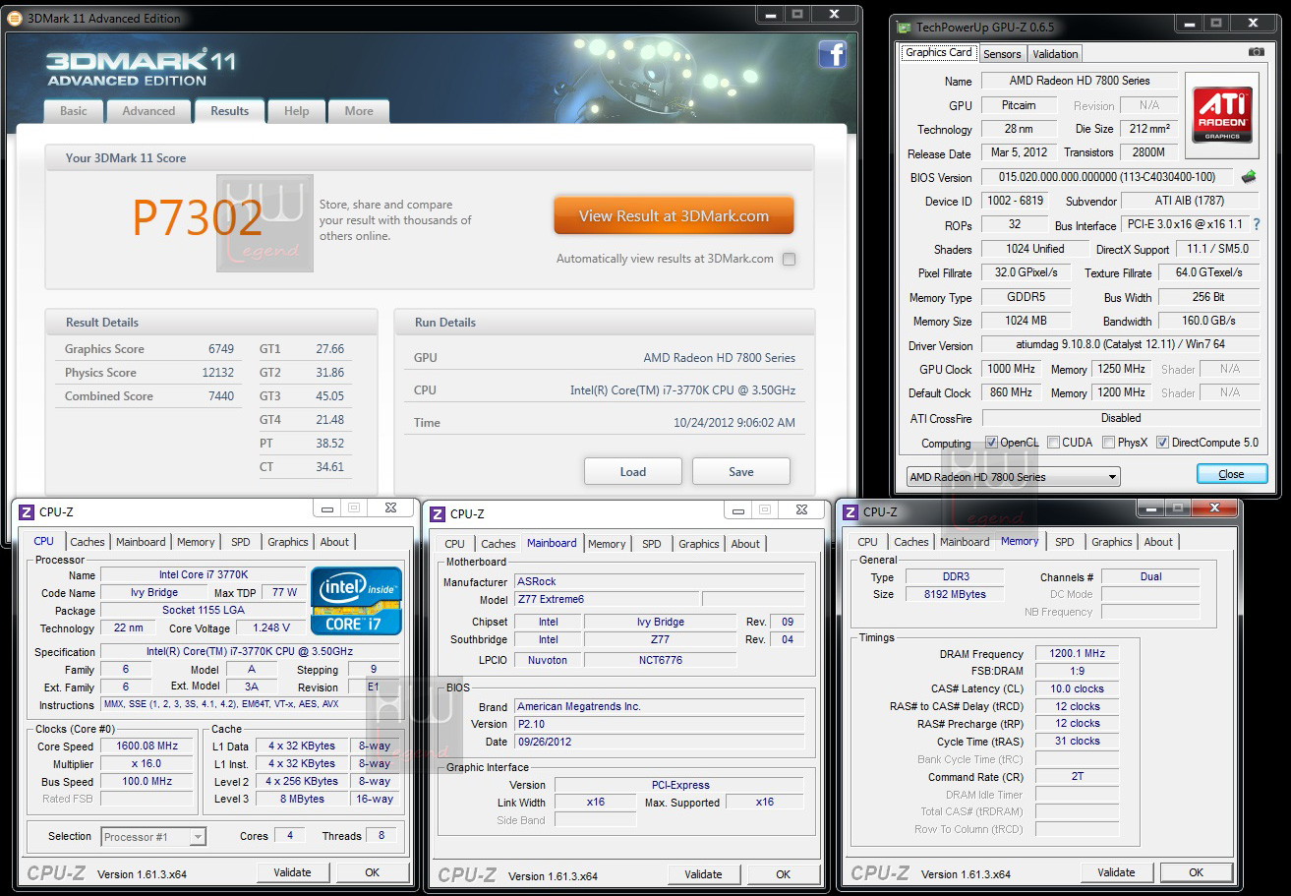Click the CPU tab window's CPU-Z title icon

27,511
